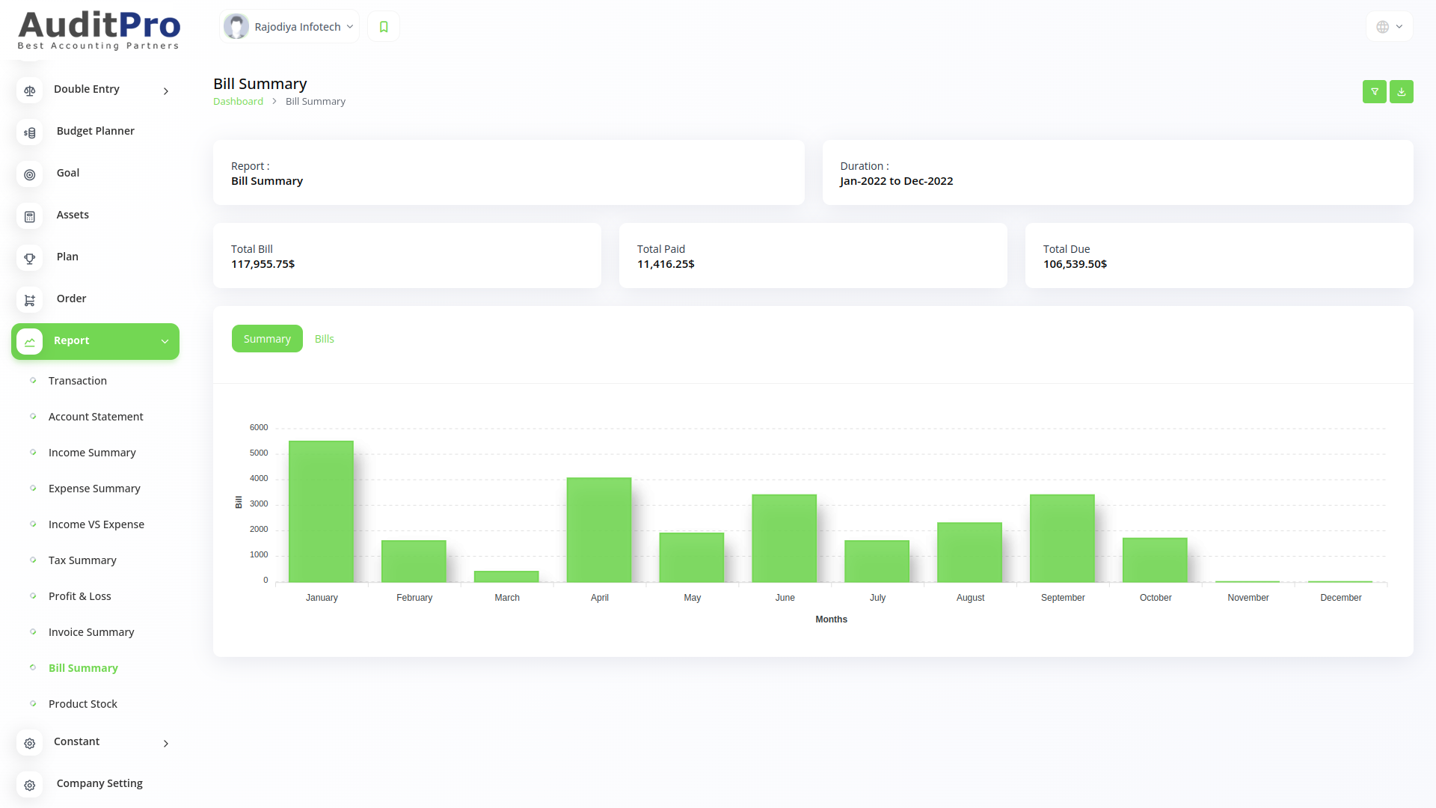Image resolution: width=1436 pixels, height=808 pixels.
Task: Click the Dashboard breadcrumb link
Action: (x=238, y=101)
